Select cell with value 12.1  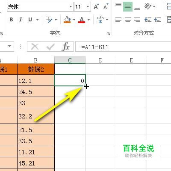coord(36,80)
